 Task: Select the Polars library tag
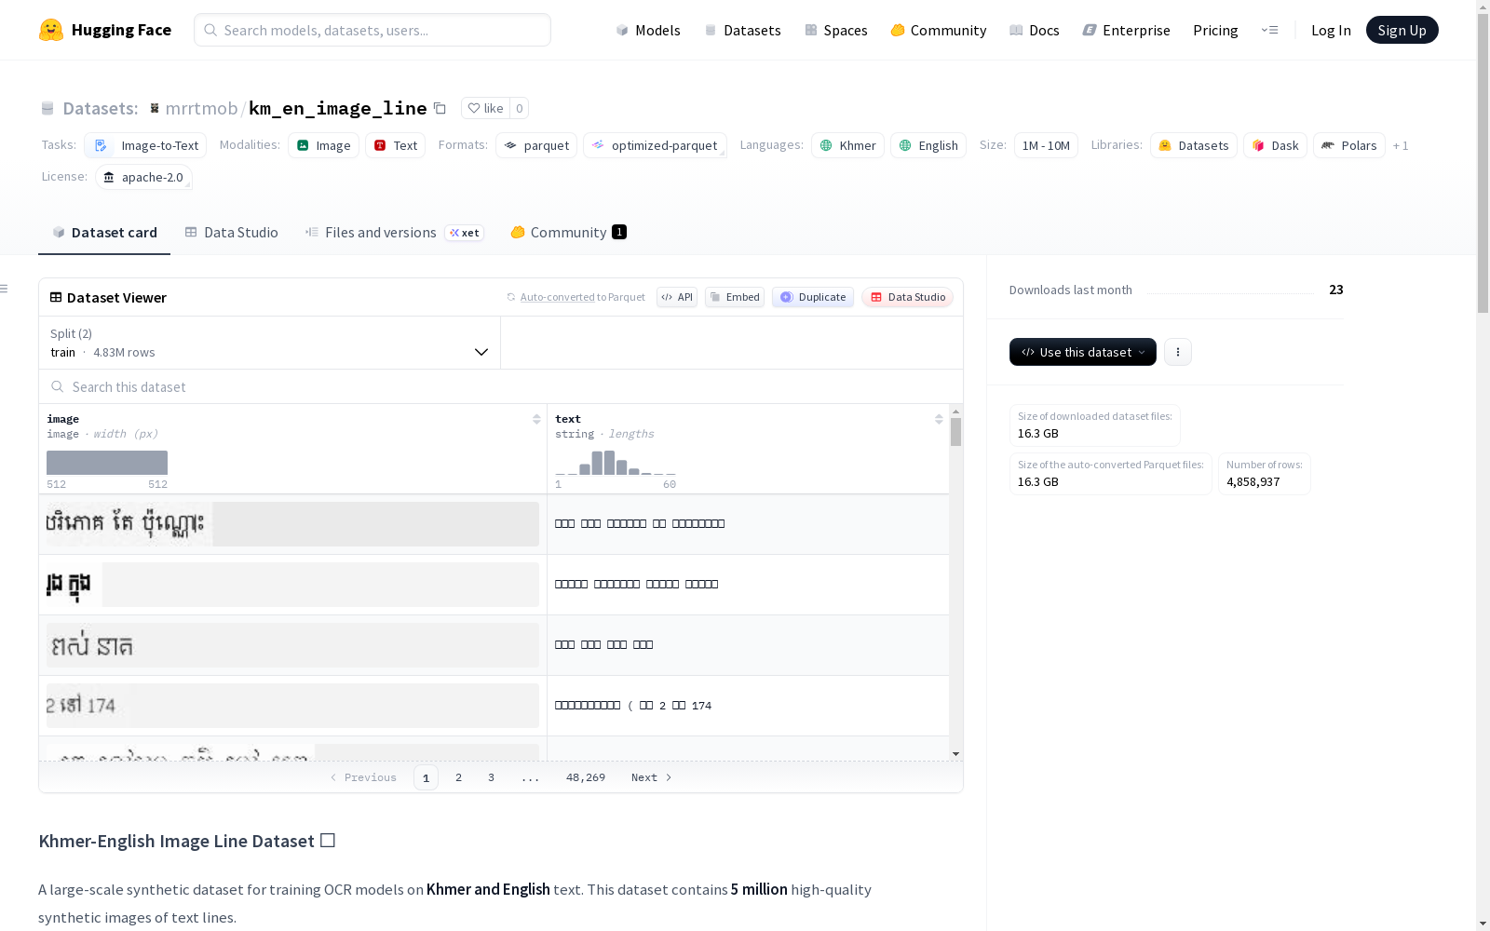1348,145
